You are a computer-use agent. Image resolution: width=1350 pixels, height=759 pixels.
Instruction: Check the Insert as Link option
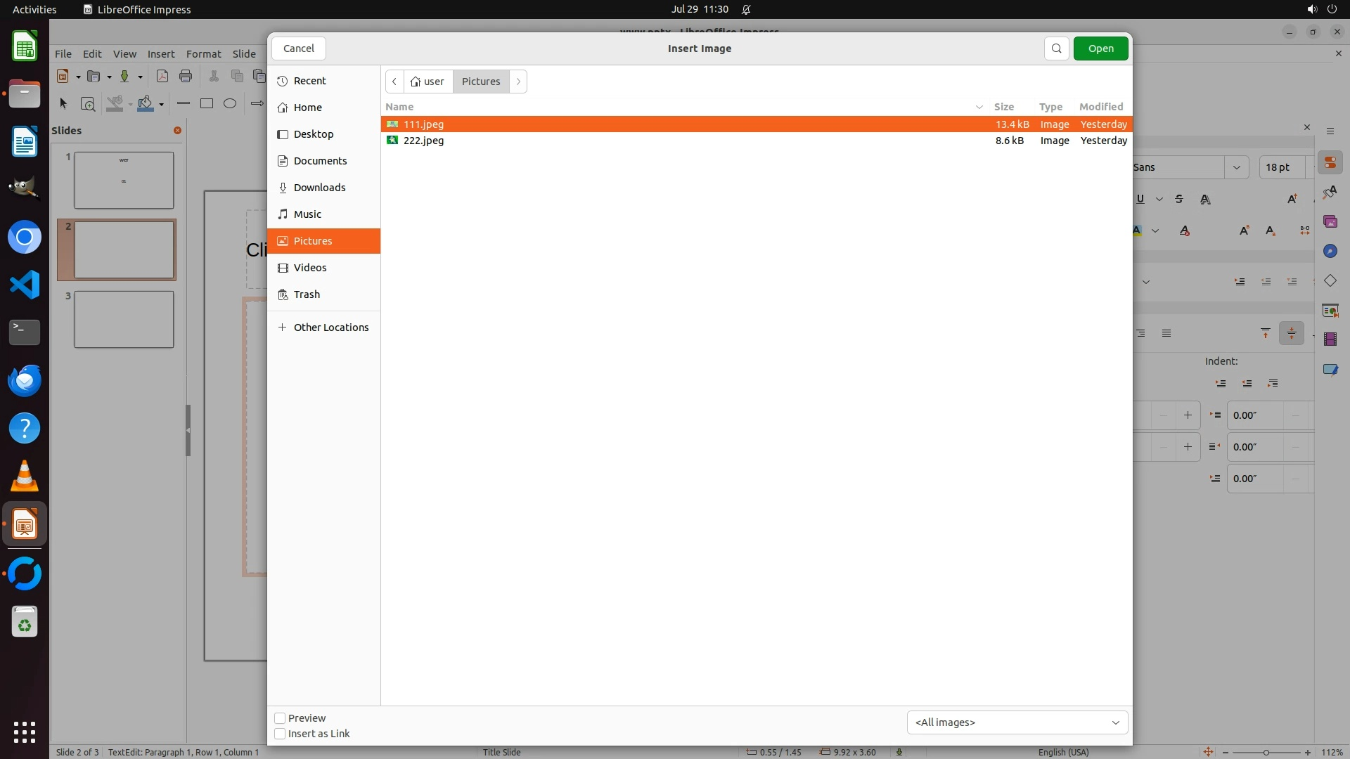coord(280,734)
